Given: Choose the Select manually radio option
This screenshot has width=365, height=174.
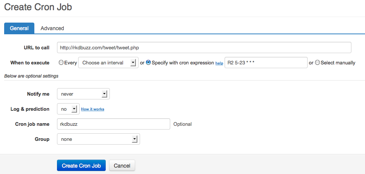Looking at the screenshot, I should (317, 63).
